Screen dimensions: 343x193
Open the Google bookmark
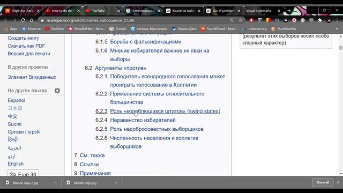point(118,29)
